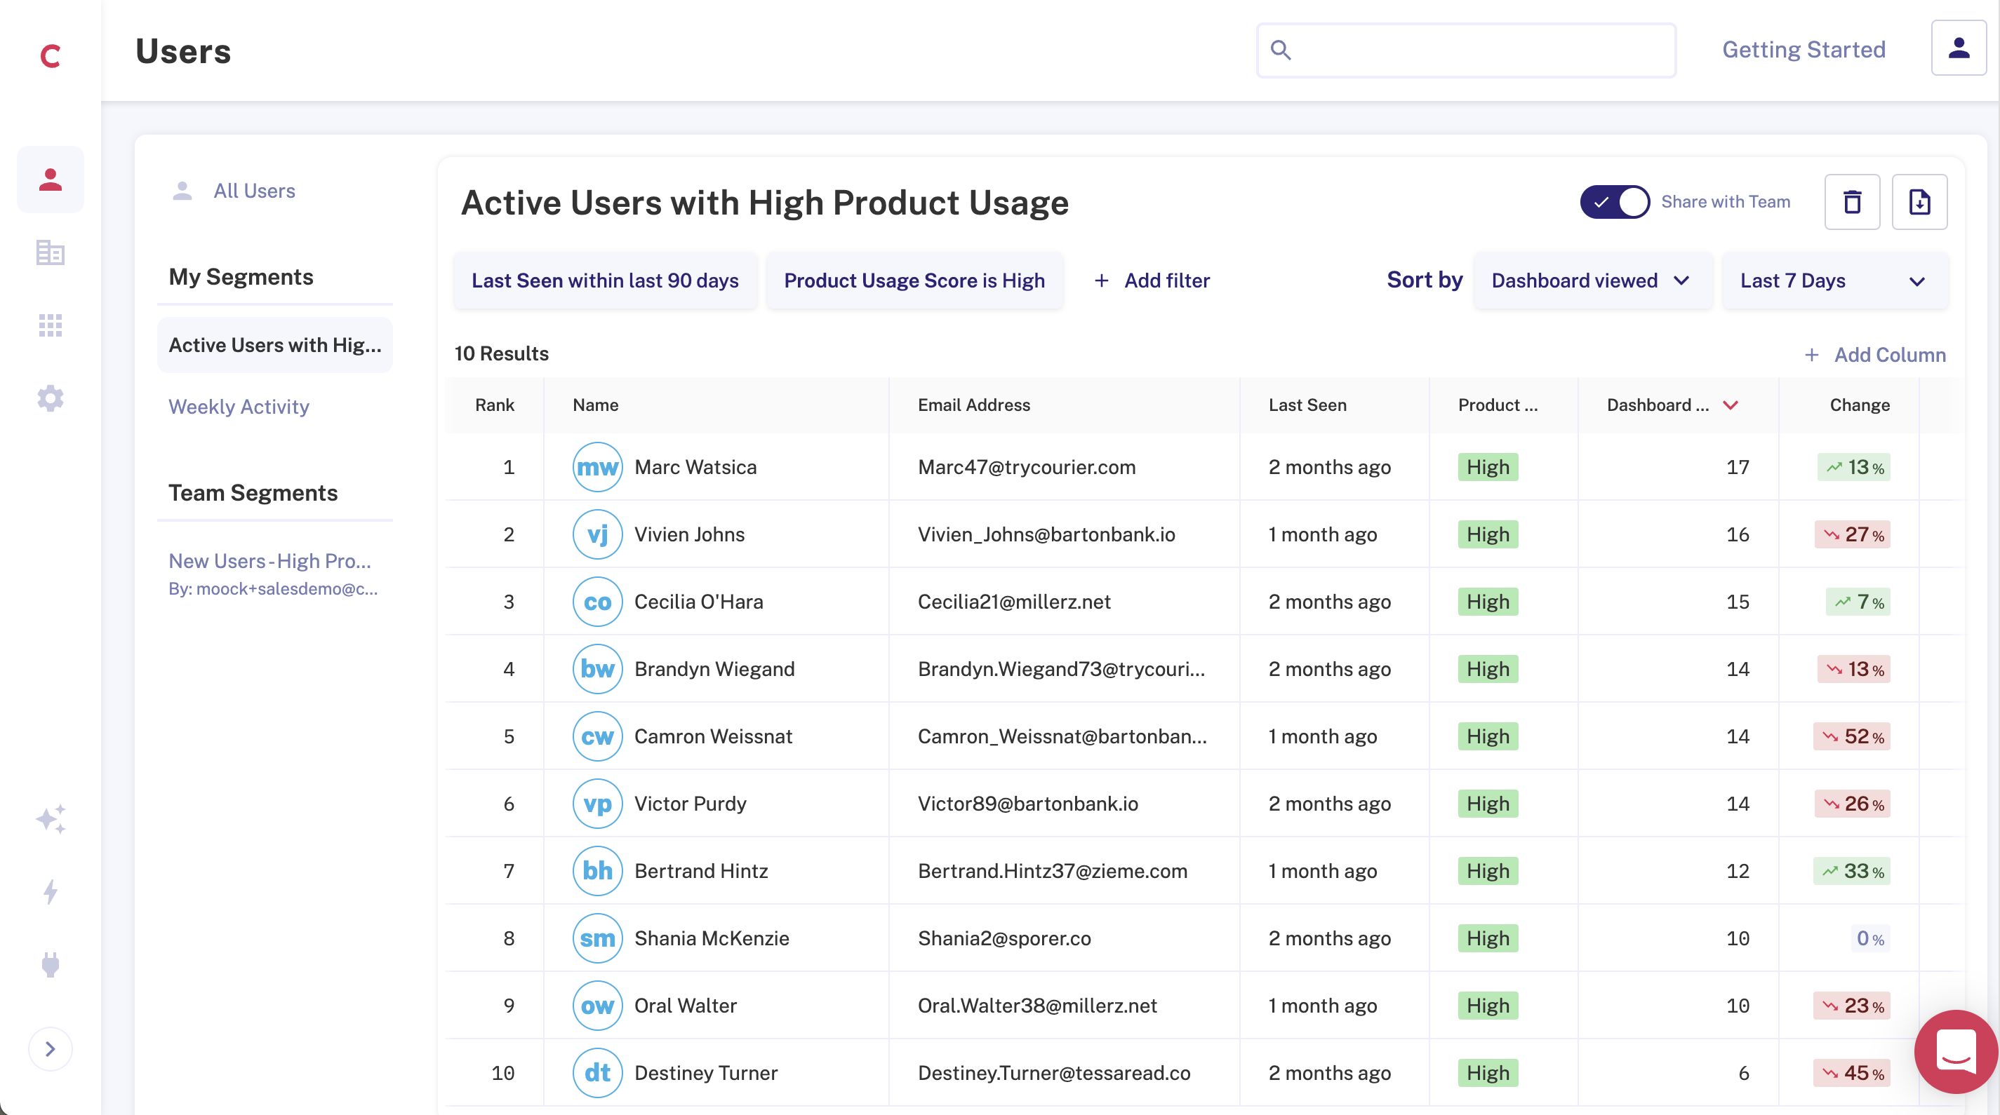Open All Users list
This screenshot has height=1115, width=2000.
pos(254,191)
